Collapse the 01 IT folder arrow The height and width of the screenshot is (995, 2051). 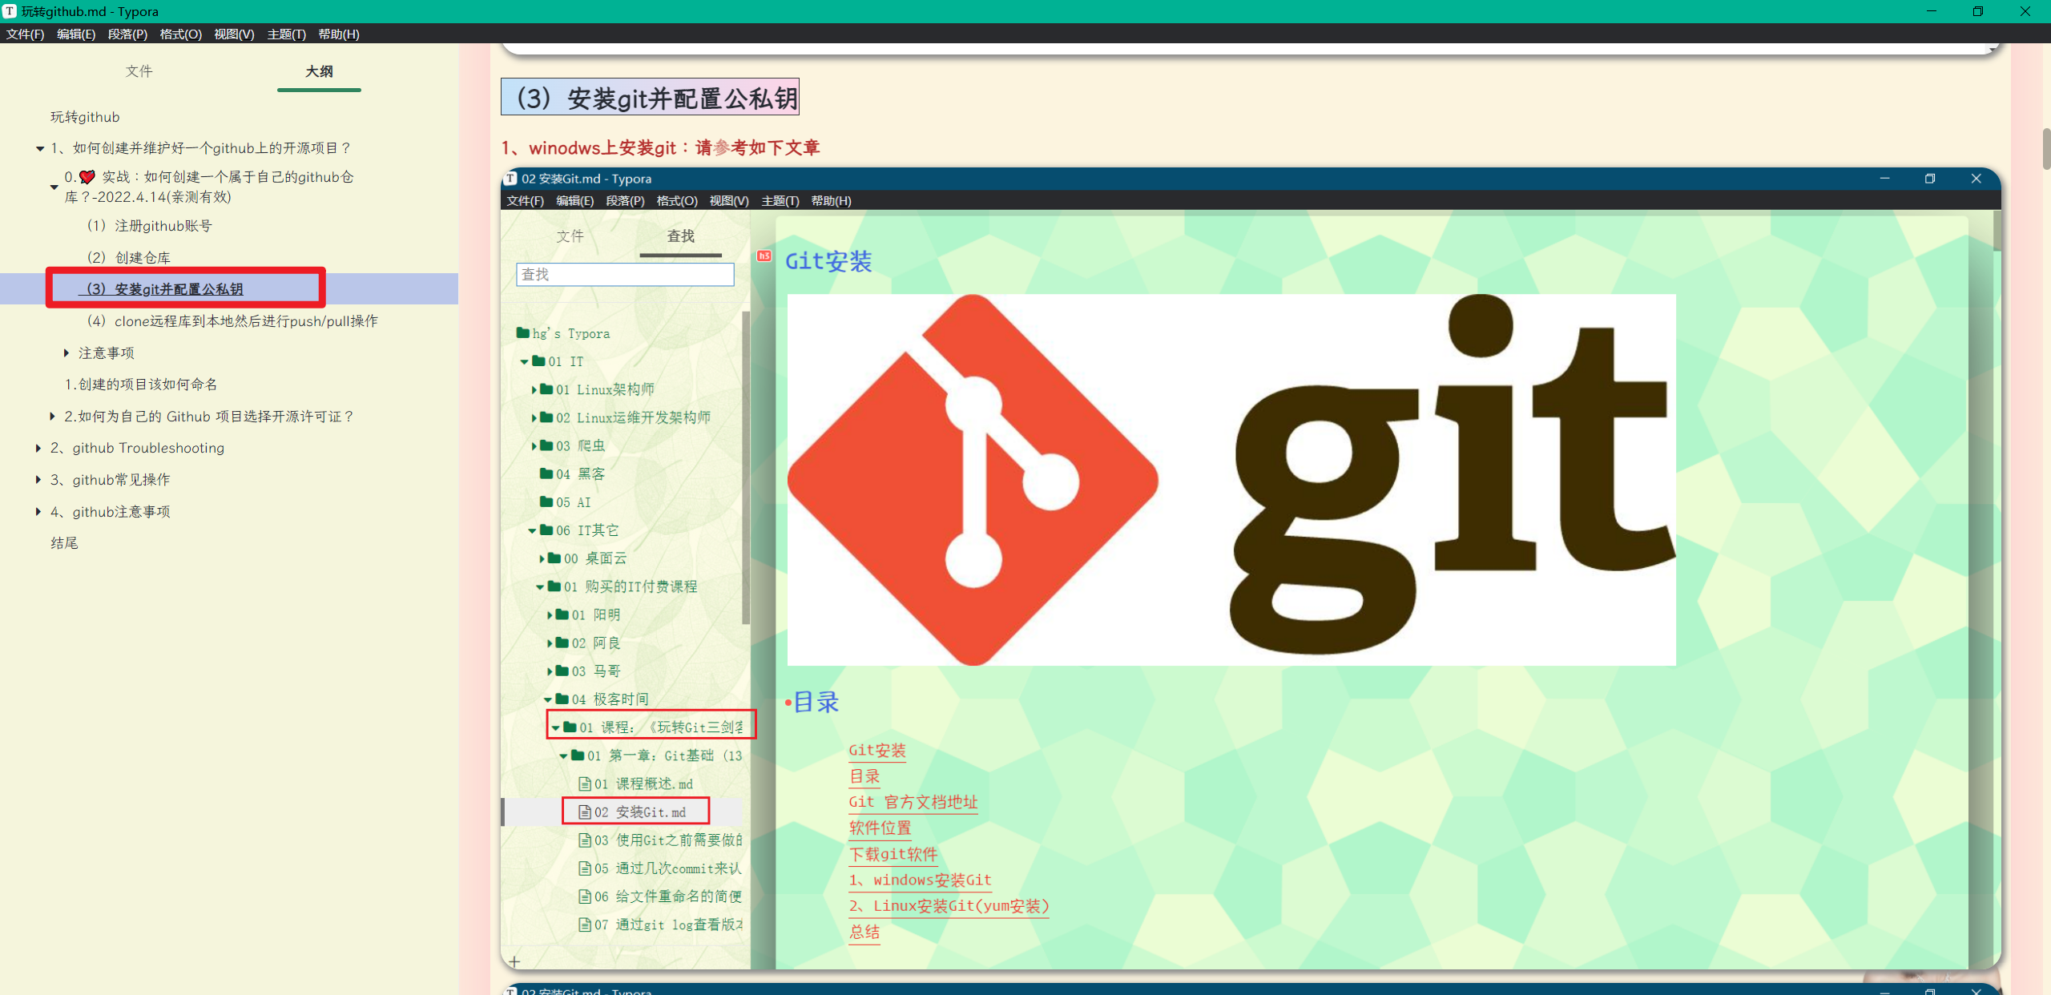click(x=525, y=361)
